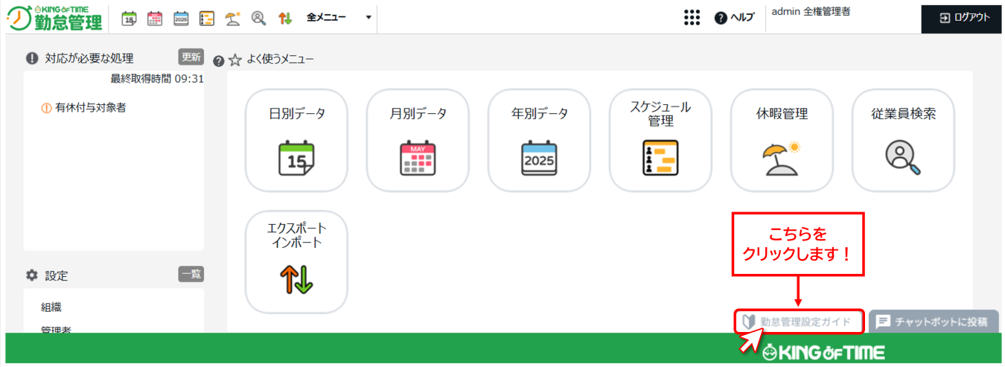Select the スケジュール管理 tile
Image resolution: width=1005 pixels, height=367 pixels.
point(660,141)
